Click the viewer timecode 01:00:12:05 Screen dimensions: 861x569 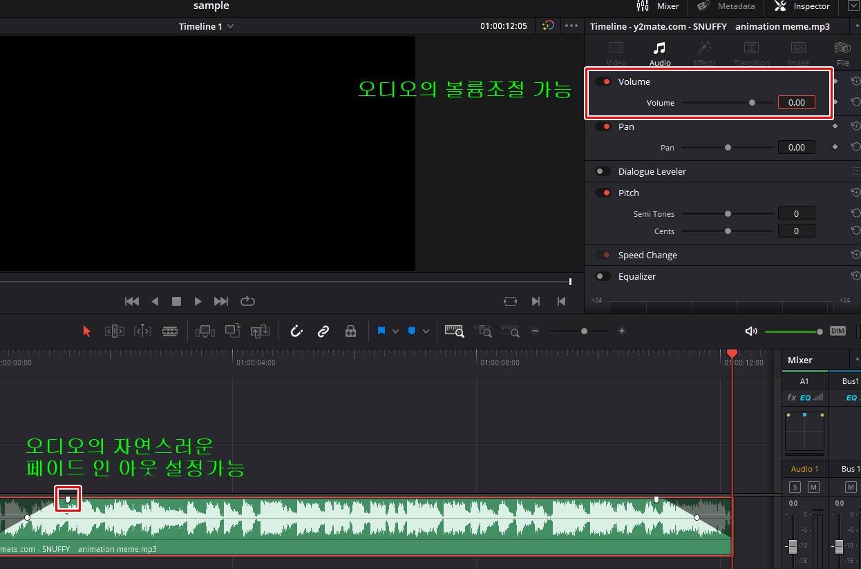(x=504, y=26)
